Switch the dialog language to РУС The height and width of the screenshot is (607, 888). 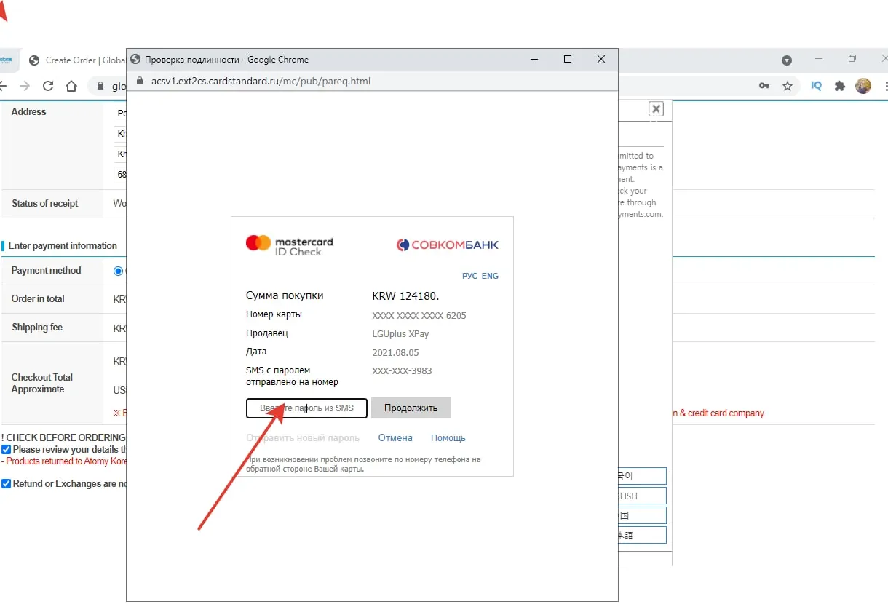tap(469, 277)
